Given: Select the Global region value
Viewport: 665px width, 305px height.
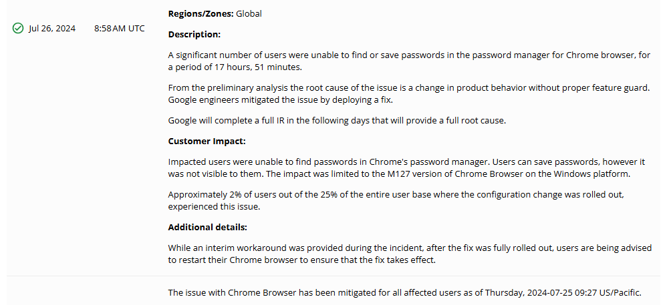Looking at the screenshot, I should point(249,13).
